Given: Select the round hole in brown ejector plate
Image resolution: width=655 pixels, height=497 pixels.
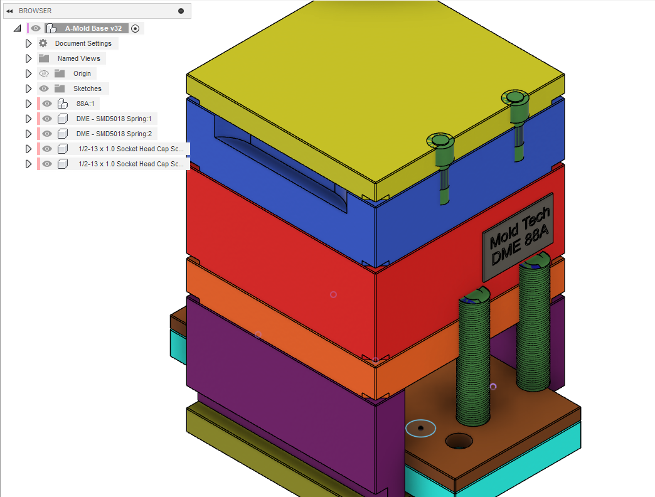Looking at the screenshot, I should (459, 441).
